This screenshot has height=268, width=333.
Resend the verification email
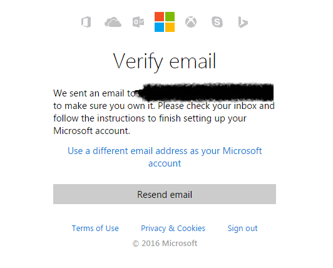point(165,194)
